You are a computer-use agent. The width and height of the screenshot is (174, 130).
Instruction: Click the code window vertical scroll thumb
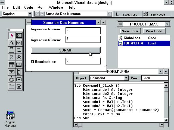pyautogui.click(x=166, y=90)
